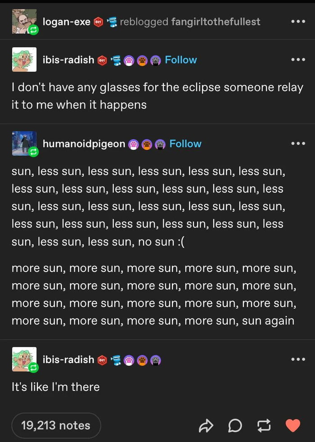Click the blue robot badge beside ibis-radish

[116, 60]
